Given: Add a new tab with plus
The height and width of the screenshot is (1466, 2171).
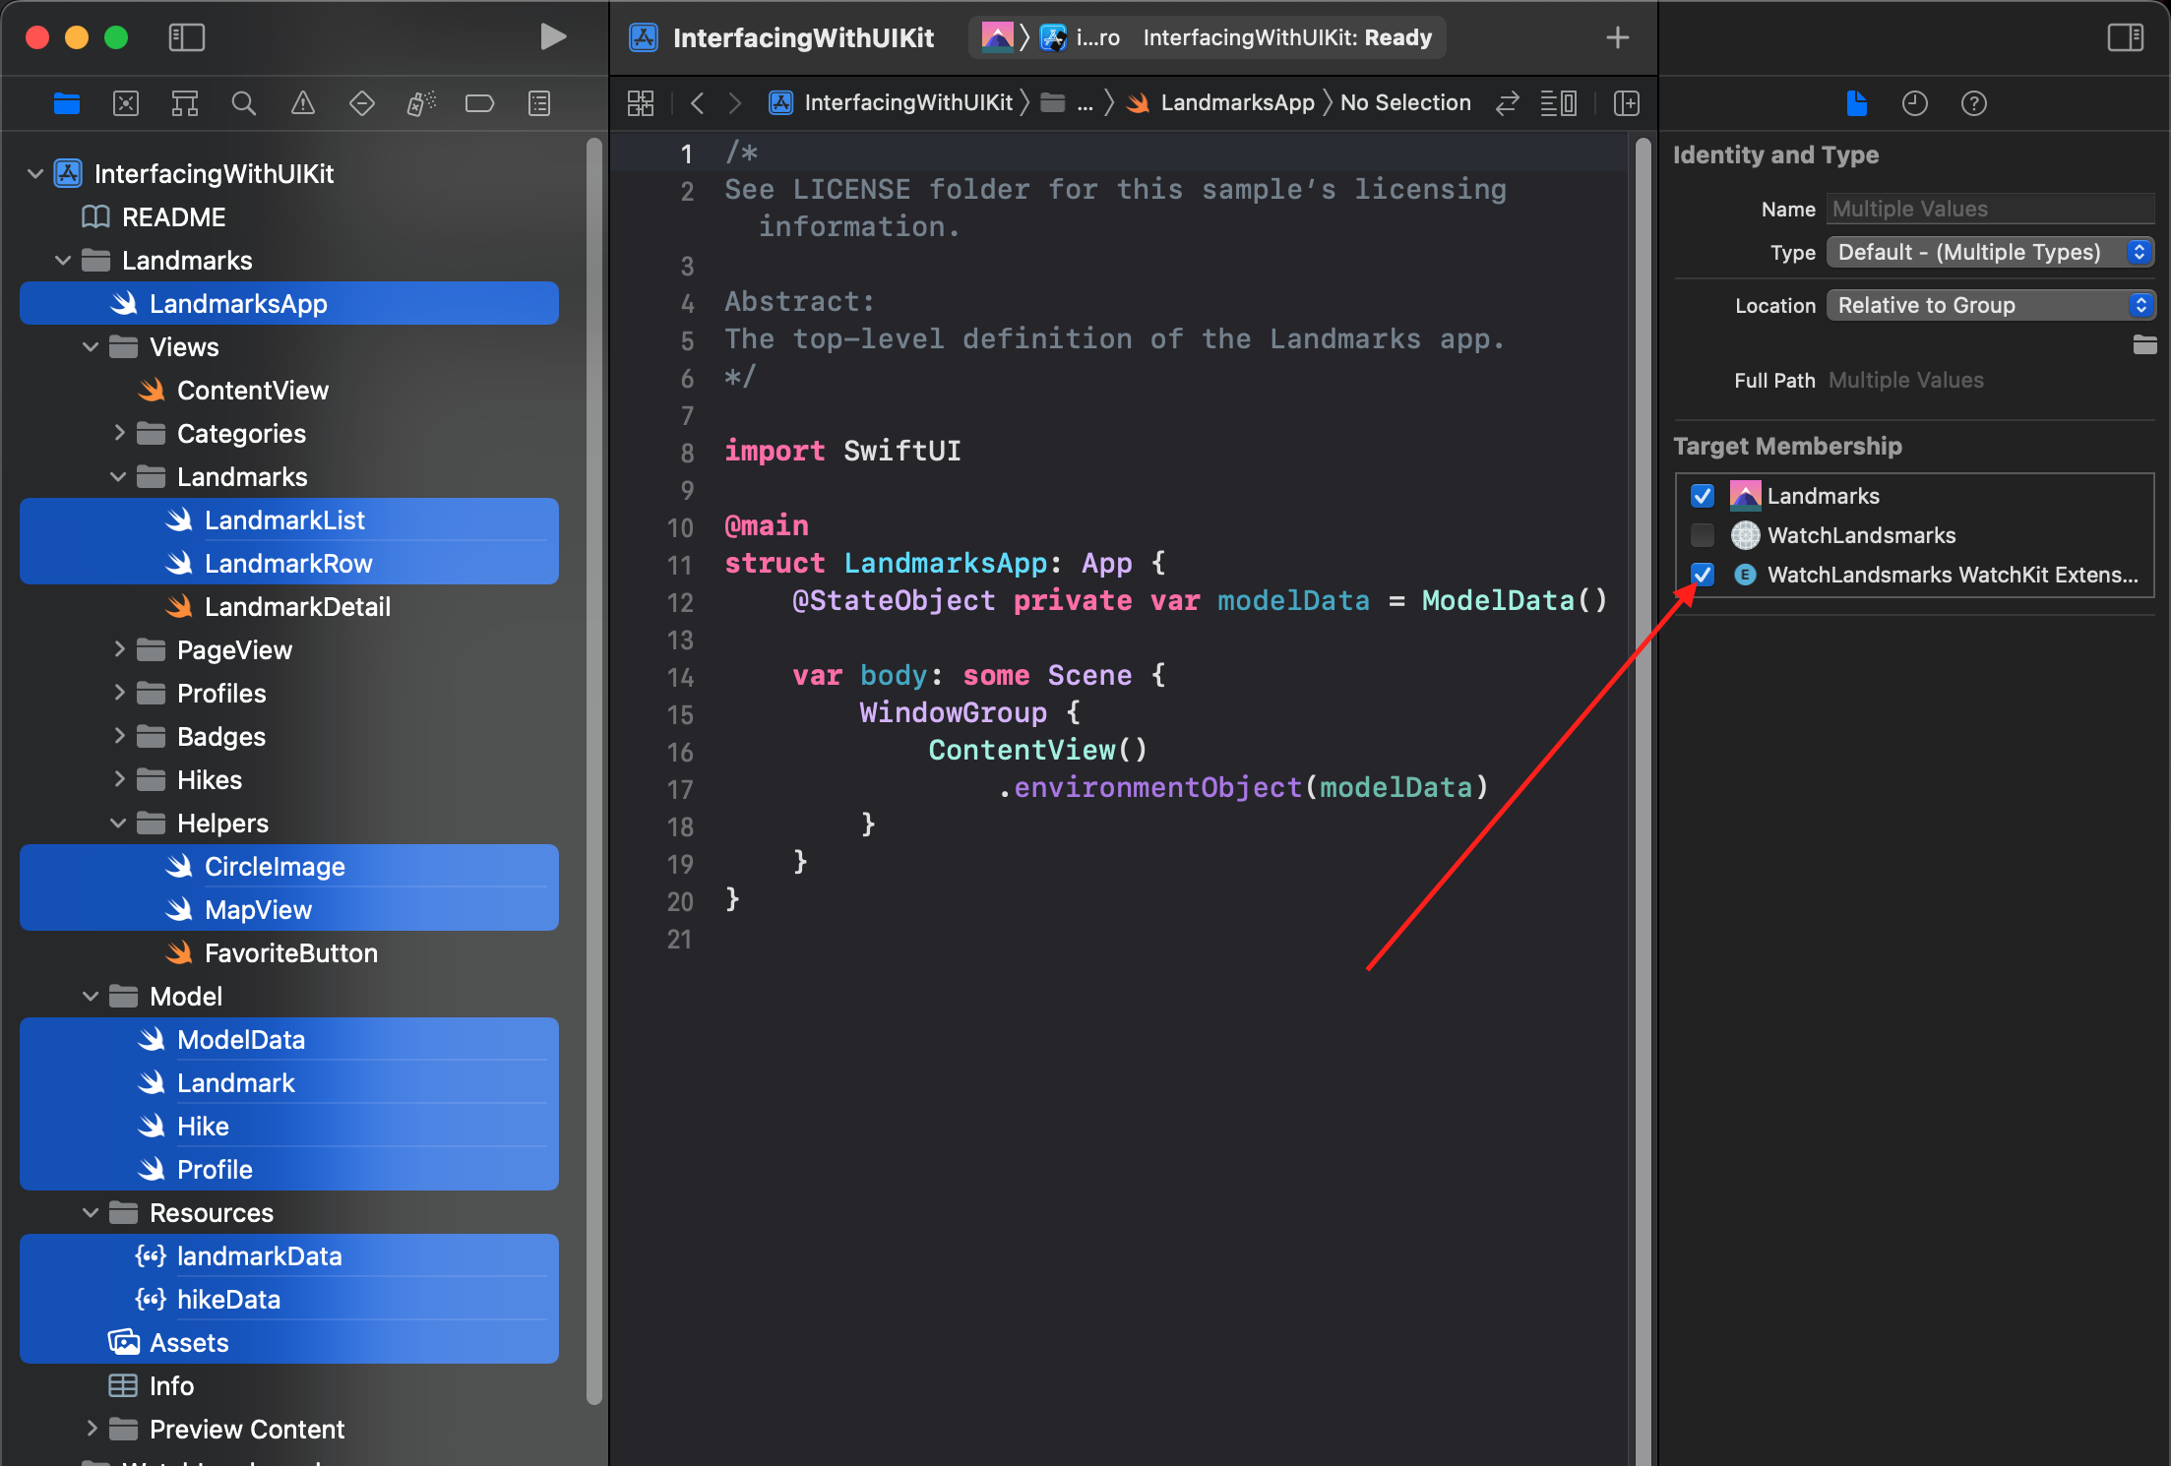Looking at the screenshot, I should [x=1617, y=37].
